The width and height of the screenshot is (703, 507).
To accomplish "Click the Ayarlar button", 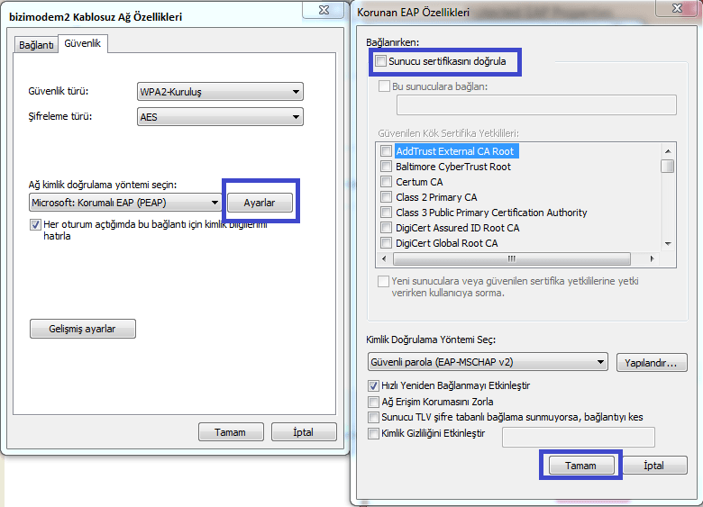I will (x=260, y=203).
